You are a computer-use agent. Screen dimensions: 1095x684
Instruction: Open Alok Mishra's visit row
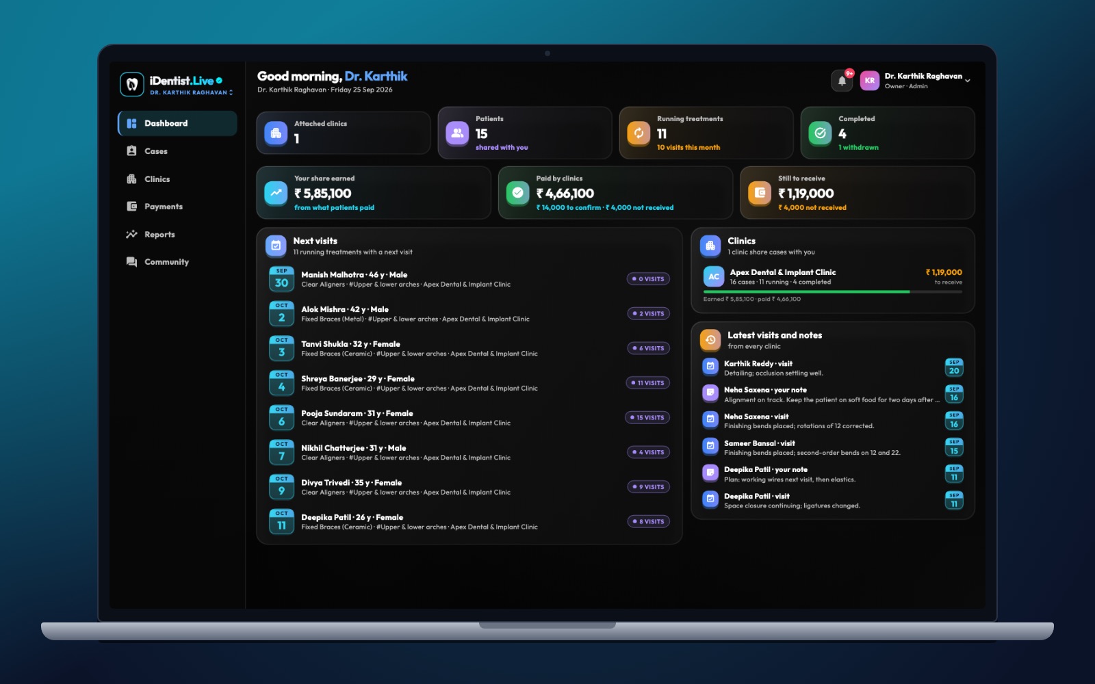(469, 314)
